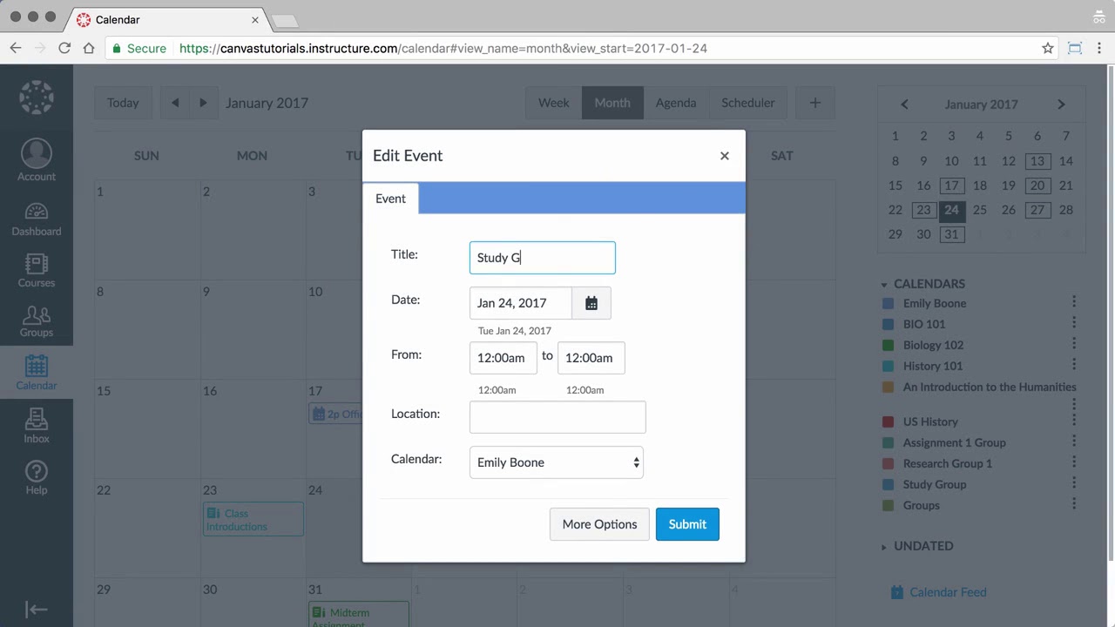
Task: Go to the browser home page
Action: [89, 49]
